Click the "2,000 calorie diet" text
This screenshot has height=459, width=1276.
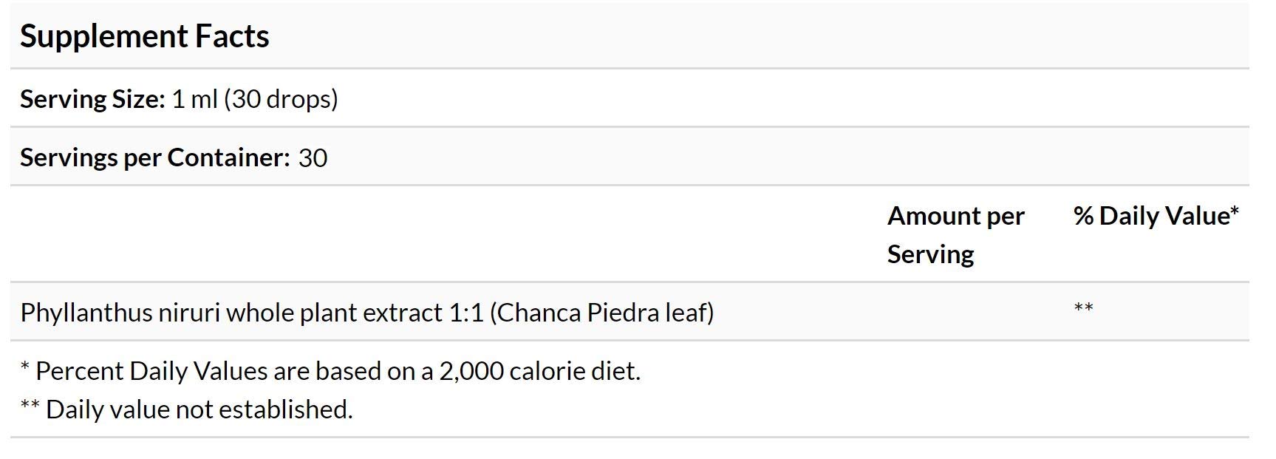coord(539,371)
